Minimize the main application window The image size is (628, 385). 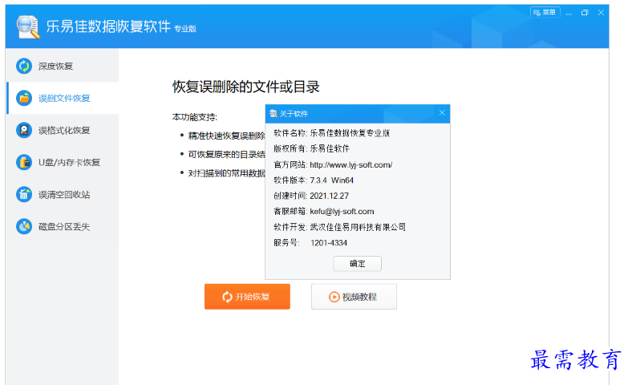569,13
